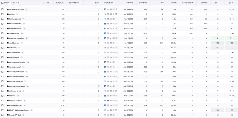238x118 pixels.
Task: Click blue image pack icon in use case construction row
Action: 105,72
